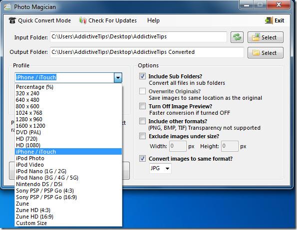Viewport: 297px width, 230px height.
Task: Click the Photo Magician title bar icon
Action: click(7, 7)
